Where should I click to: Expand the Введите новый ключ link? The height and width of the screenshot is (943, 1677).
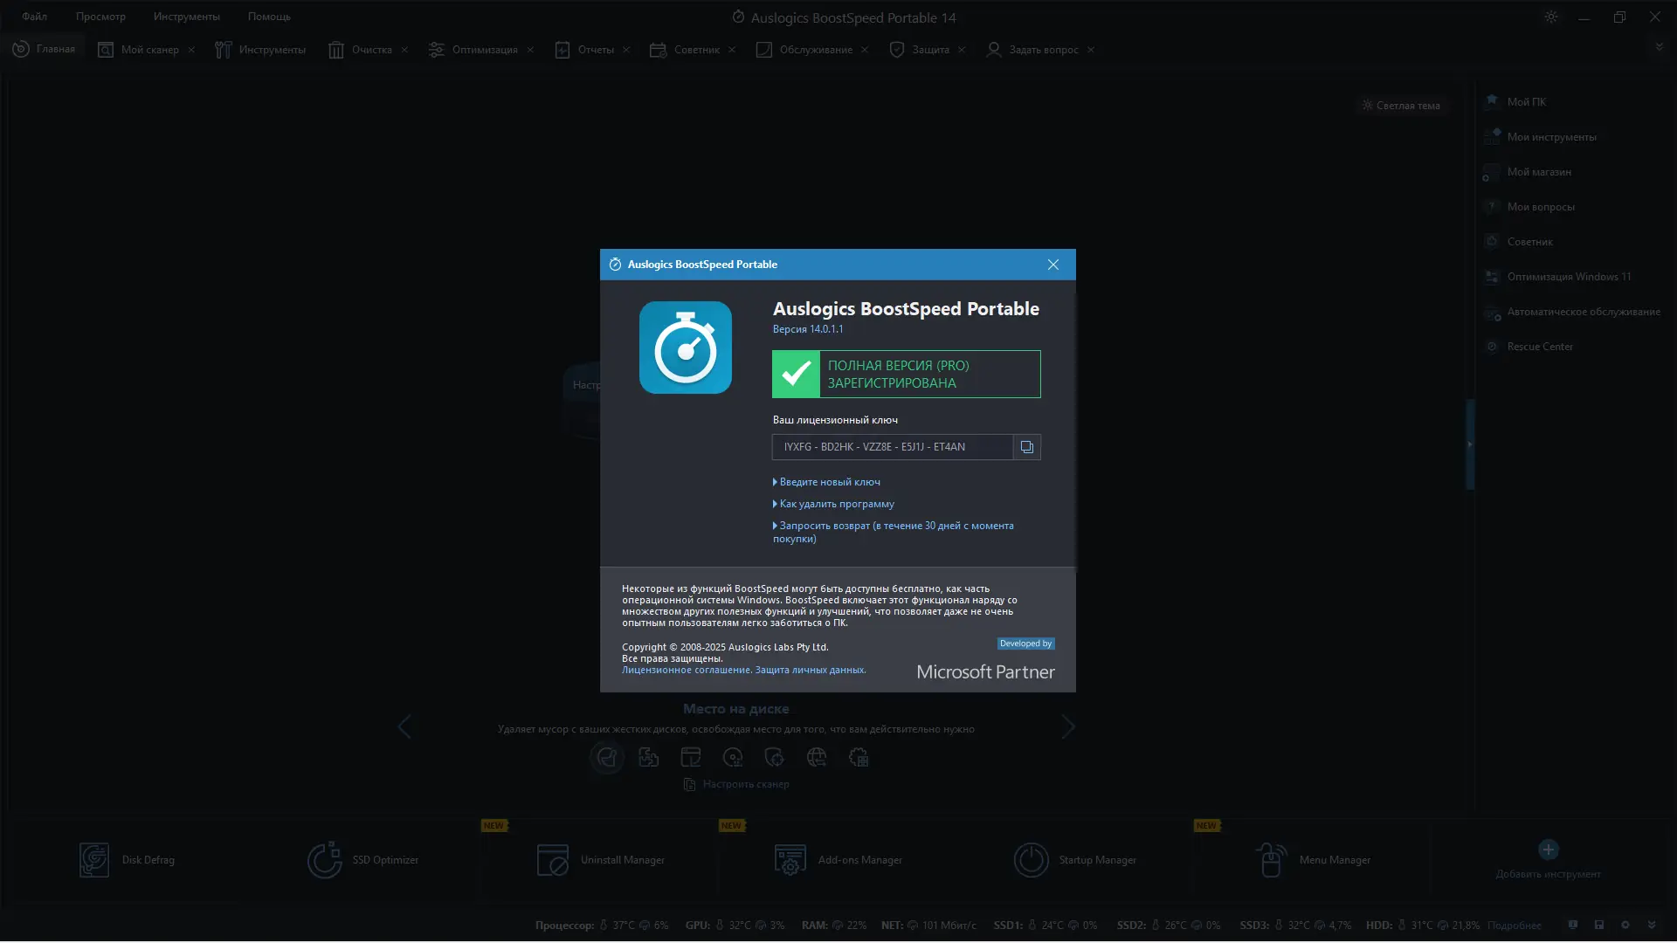pyautogui.click(x=829, y=482)
